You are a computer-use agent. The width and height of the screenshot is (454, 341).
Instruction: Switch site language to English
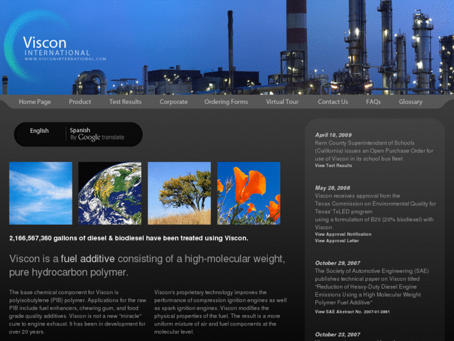(39, 131)
